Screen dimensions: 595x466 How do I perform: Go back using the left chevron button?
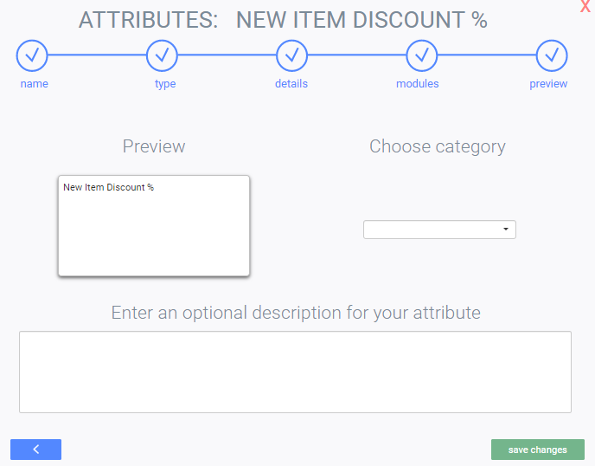point(35,450)
